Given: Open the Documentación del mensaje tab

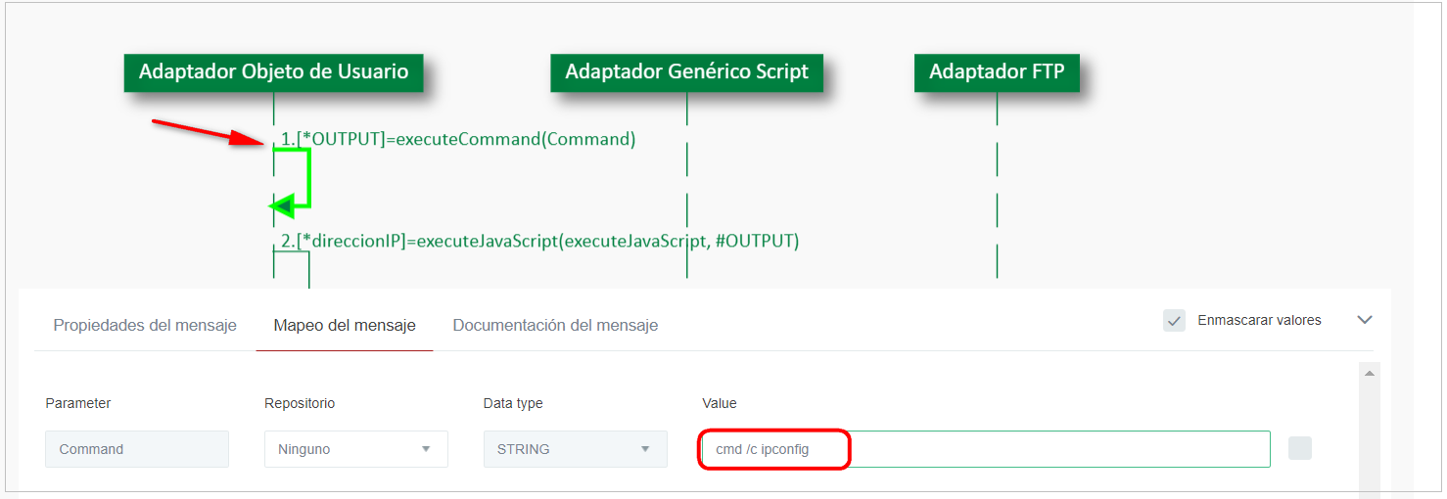Looking at the screenshot, I should [x=555, y=326].
